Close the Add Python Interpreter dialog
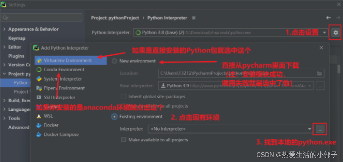This screenshot has height=162, width=343. point(321,48)
